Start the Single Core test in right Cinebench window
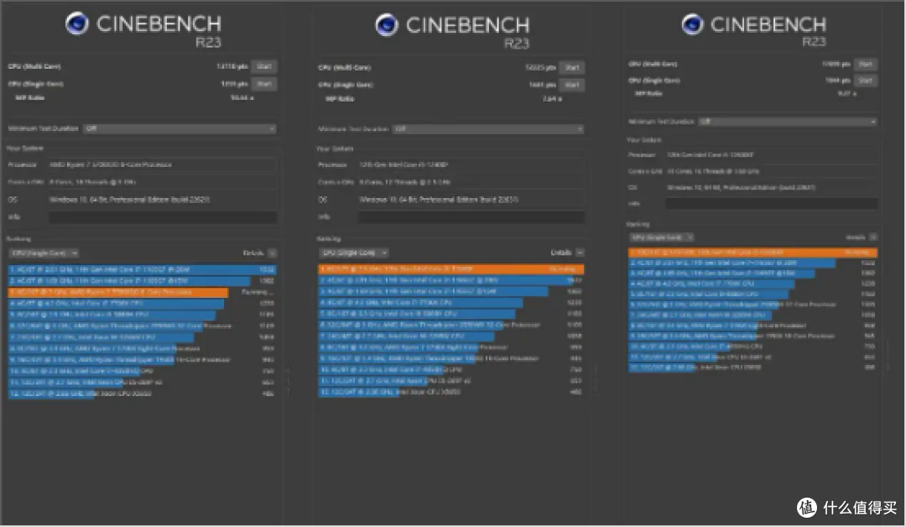906x527 pixels. (x=865, y=81)
